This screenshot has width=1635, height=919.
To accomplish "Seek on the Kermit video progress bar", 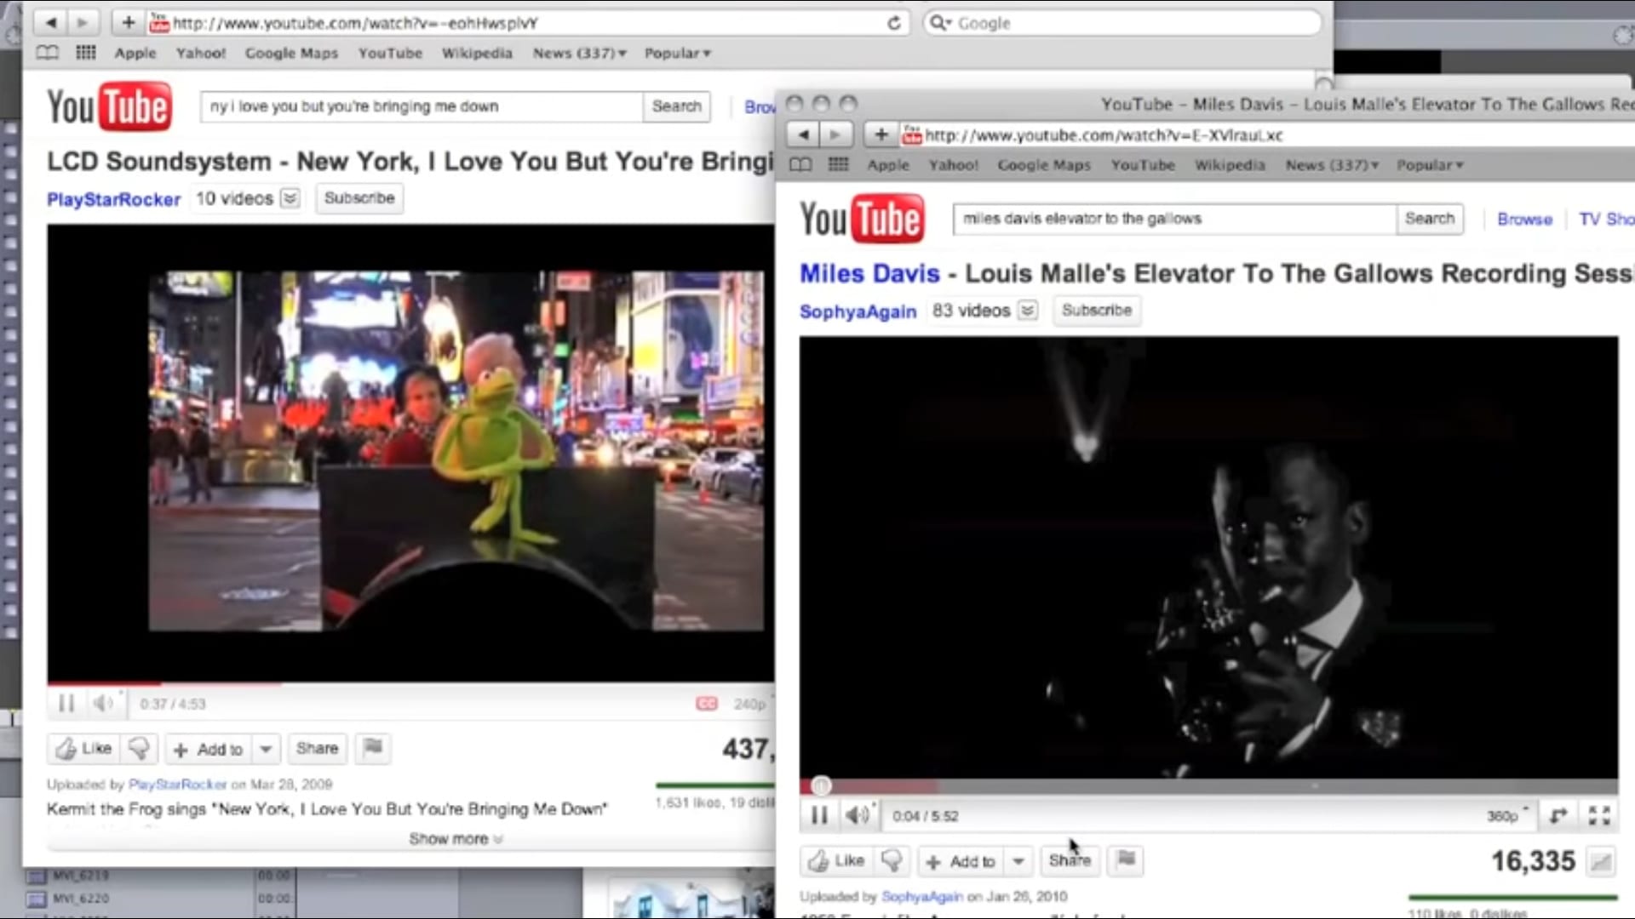I will [410, 683].
